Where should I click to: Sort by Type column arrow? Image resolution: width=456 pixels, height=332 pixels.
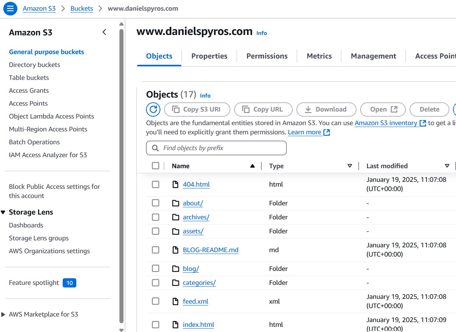[x=350, y=166]
